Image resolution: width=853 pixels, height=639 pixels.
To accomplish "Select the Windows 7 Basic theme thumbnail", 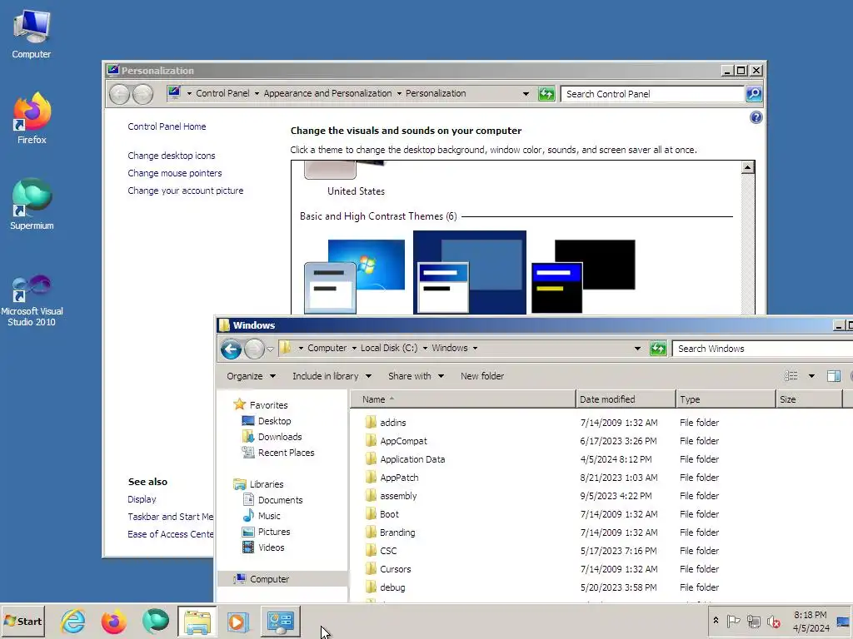I will click(355, 276).
